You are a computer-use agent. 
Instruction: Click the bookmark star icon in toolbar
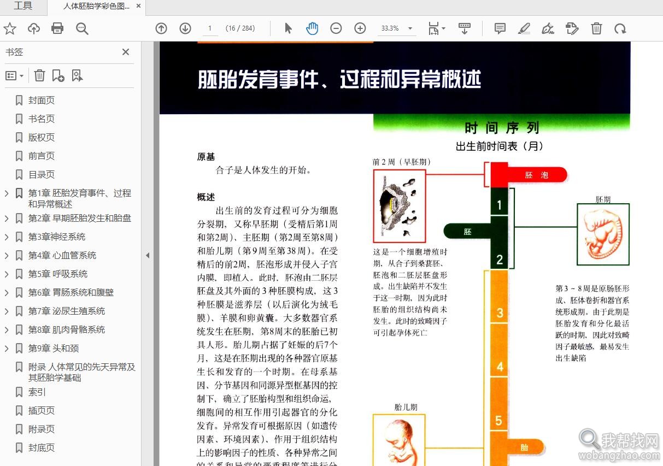pyautogui.click(x=10, y=28)
